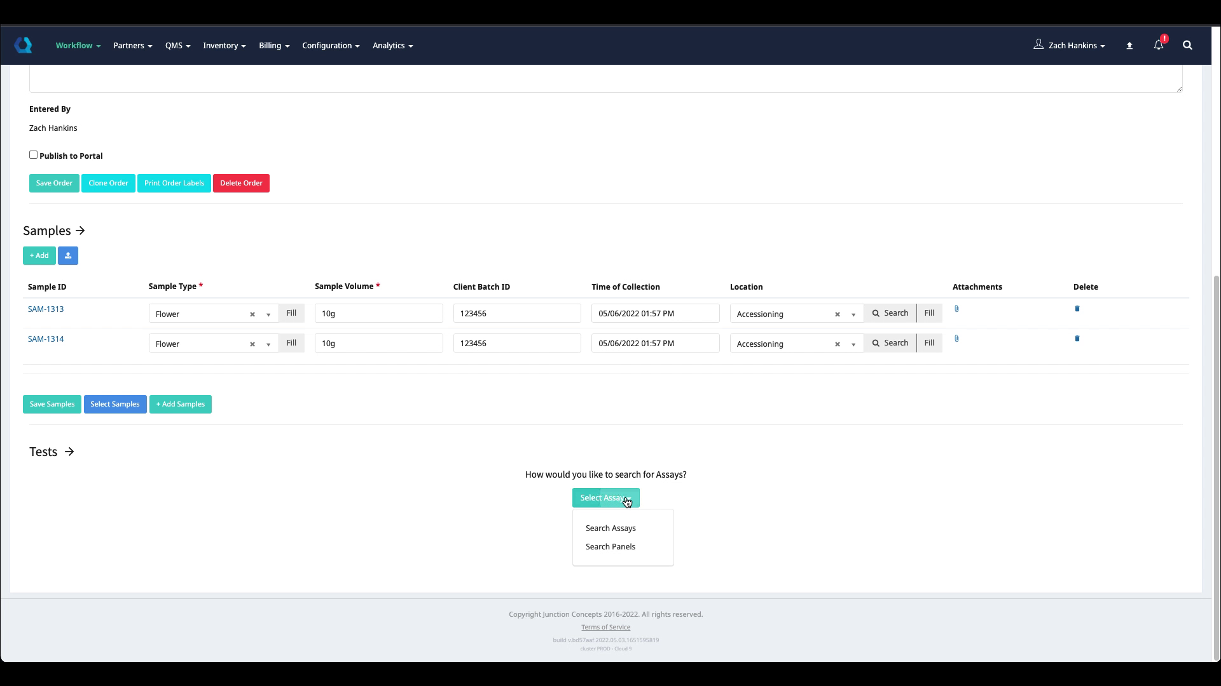This screenshot has width=1221, height=686.
Task: Expand Sample Type dropdown for SAM-1314
Action: pos(268,344)
